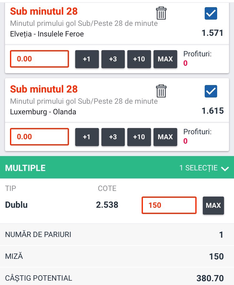Viewport: 234px width, 285px height.
Task: Add +10 to Elveția bet stake
Action: [x=139, y=59]
